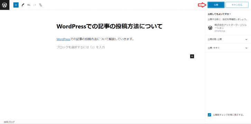Toggle 公開前チェックを常に表示する checkbox
The height and width of the screenshot is (124, 251).
pyautogui.click(x=210, y=115)
